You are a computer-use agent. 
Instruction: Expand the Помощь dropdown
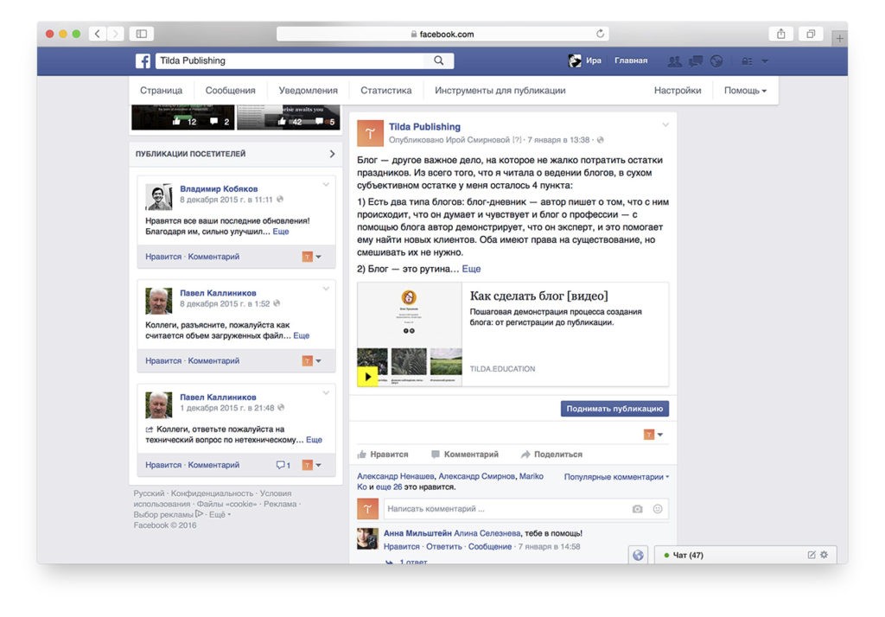pyautogui.click(x=745, y=91)
